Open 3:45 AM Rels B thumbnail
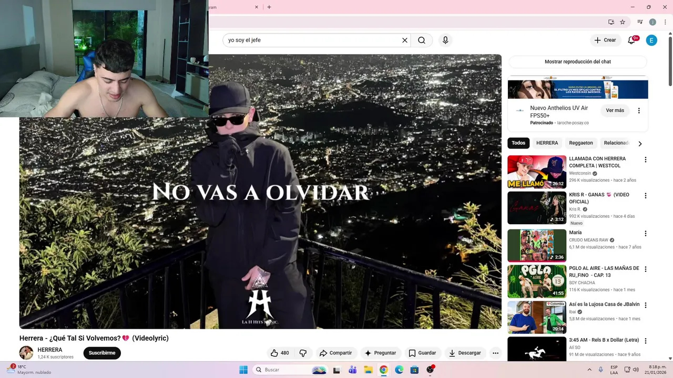The height and width of the screenshot is (378, 673). 537,349
